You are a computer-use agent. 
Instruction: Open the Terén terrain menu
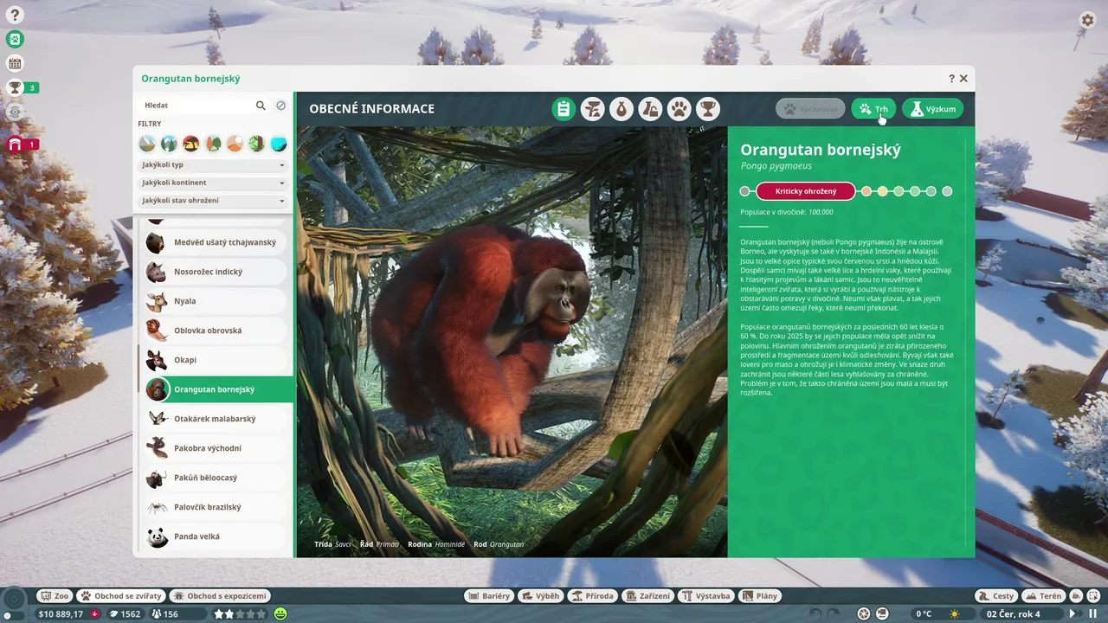[x=1043, y=596]
